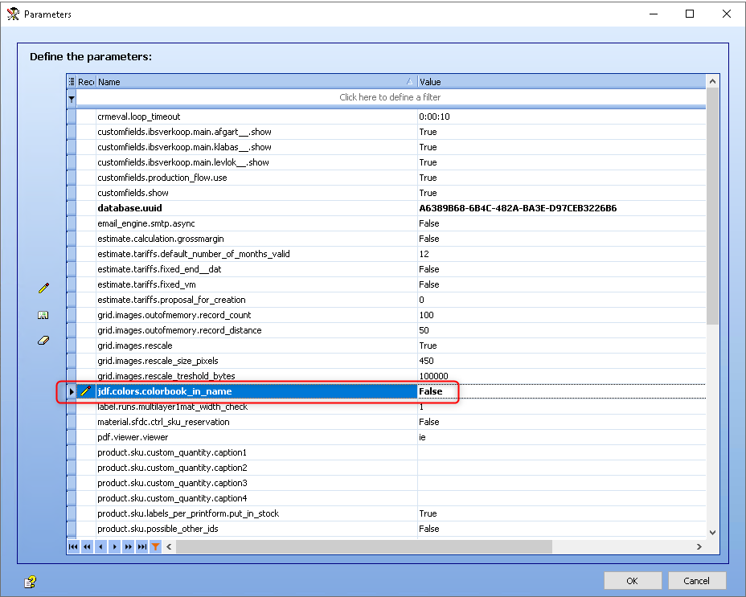Viewport: 746px width, 597px height.
Task: Click value 12 of months valid
Action: [561, 254]
